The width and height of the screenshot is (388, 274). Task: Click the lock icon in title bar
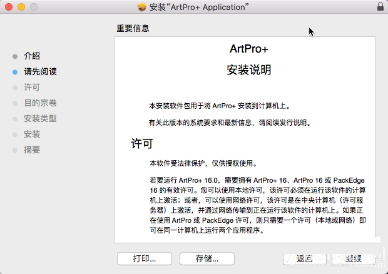pyautogui.click(x=380, y=6)
